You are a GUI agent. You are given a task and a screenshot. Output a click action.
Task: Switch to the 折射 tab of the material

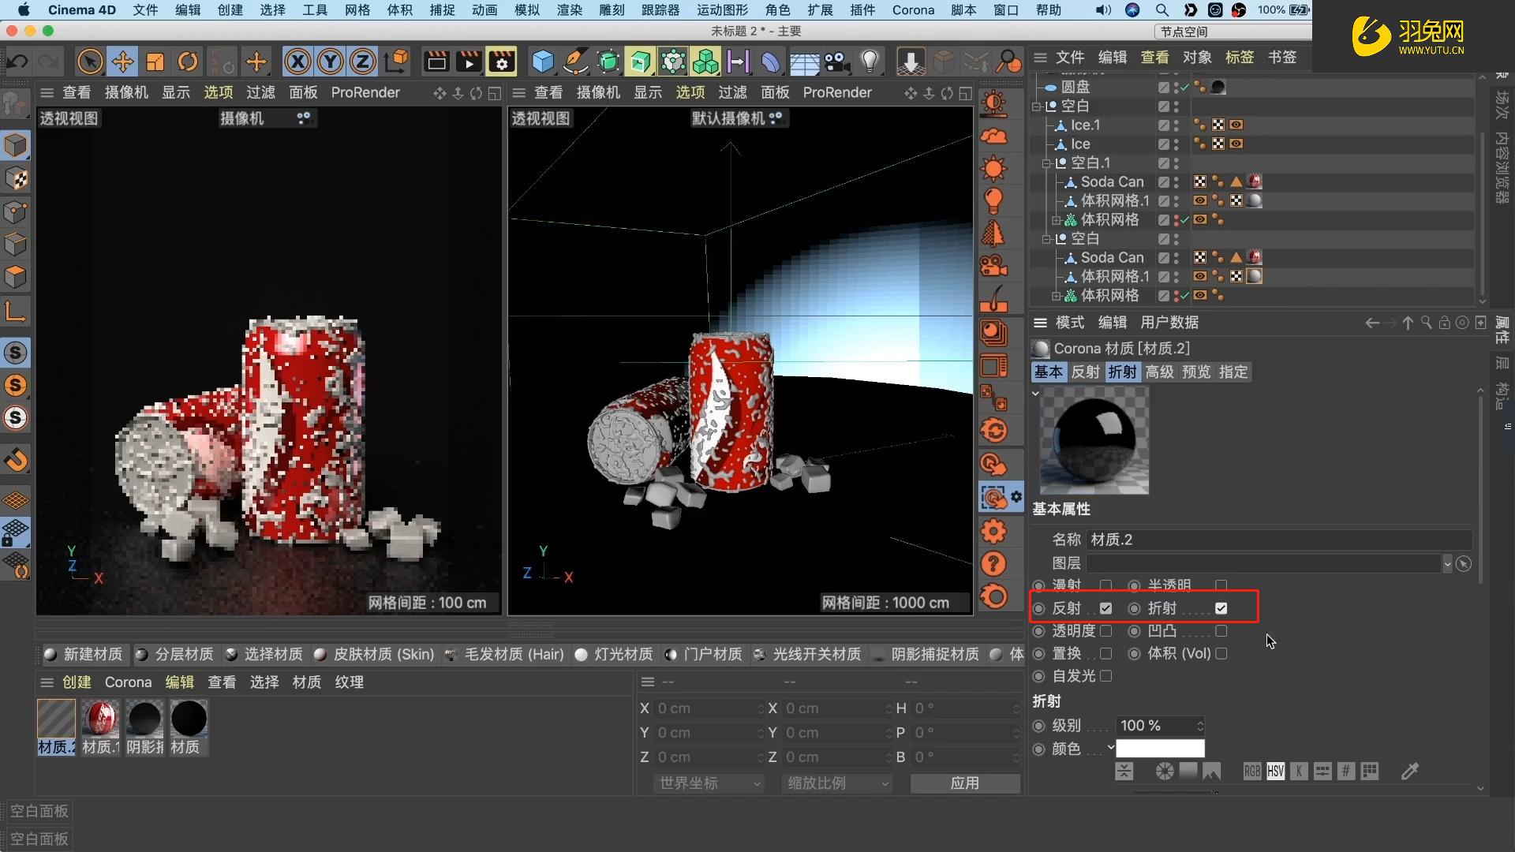1122,372
